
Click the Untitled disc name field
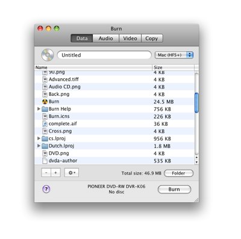pos(104,55)
